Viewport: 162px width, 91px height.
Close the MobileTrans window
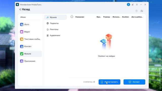[145, 5]
